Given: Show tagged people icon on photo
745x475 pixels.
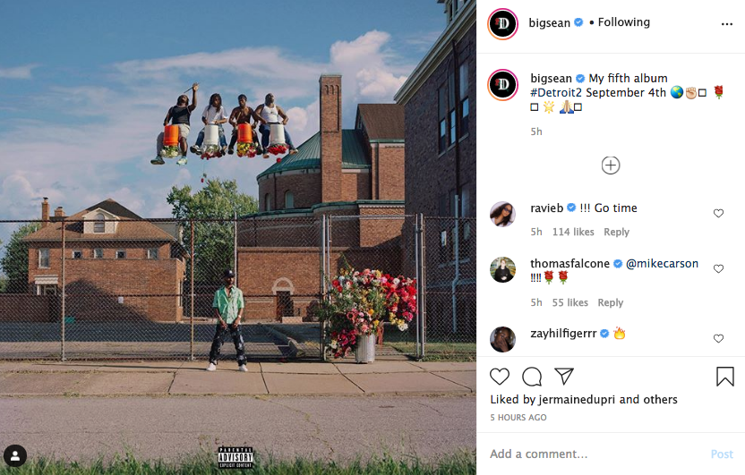Looking at the screenshot, I should pyautogui.click(x=15, y=456).
